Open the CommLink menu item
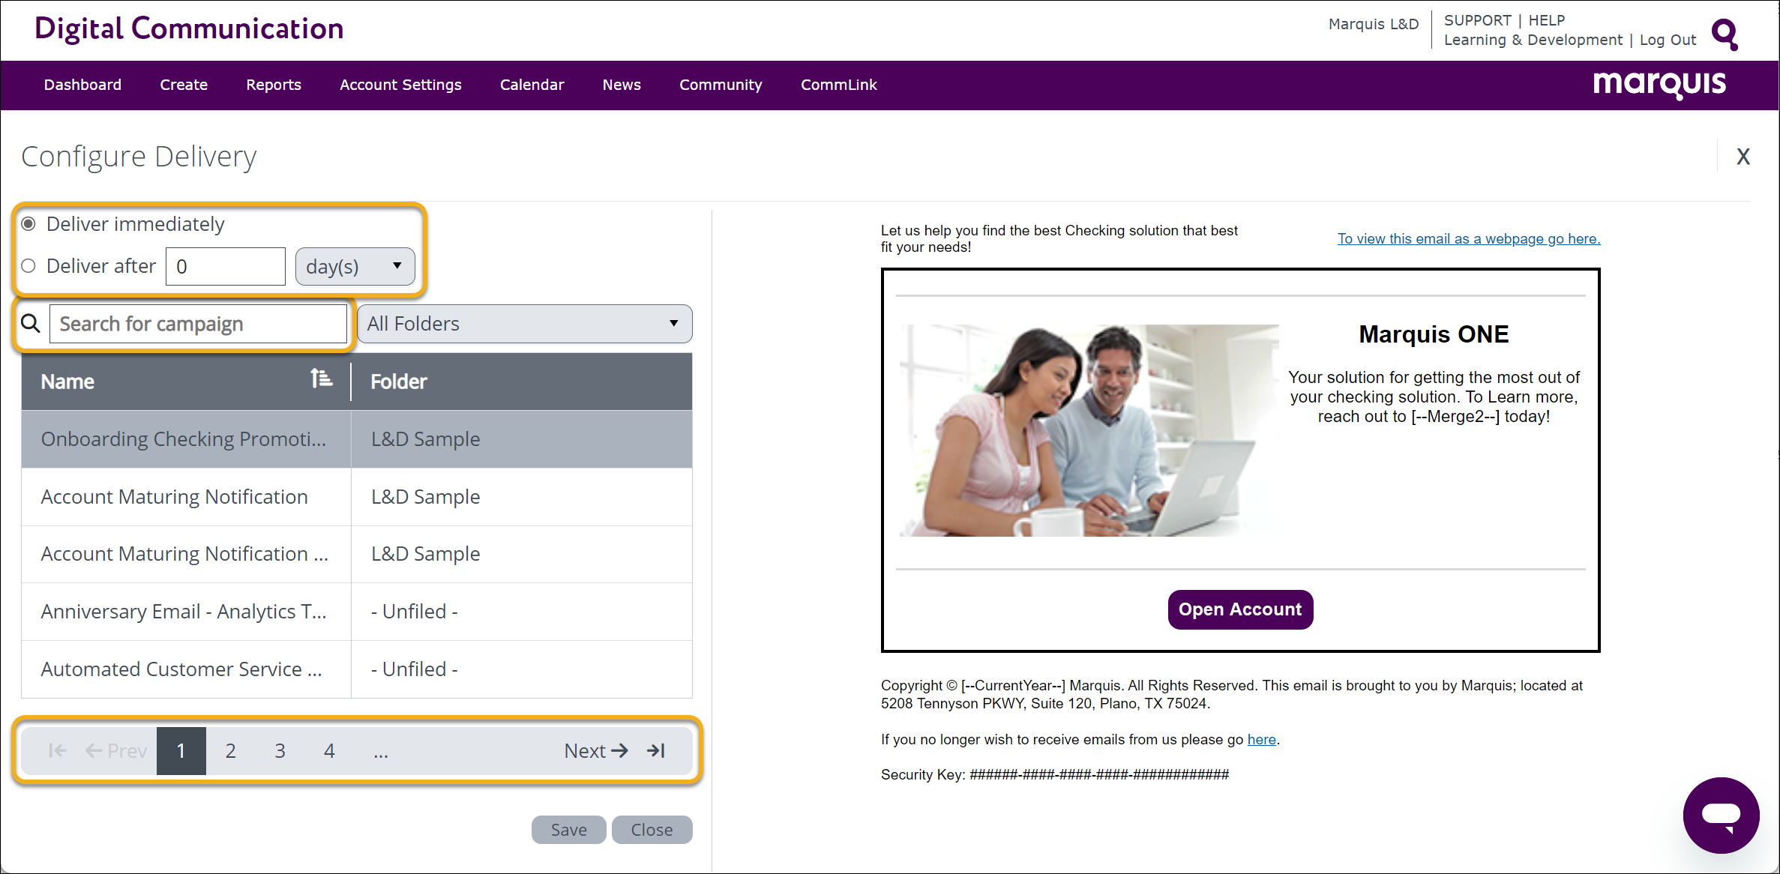1780x874 pixels. tap(838, 85)
